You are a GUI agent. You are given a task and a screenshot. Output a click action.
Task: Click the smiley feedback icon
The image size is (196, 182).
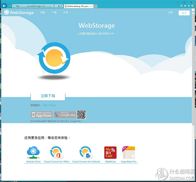(192, 6)
